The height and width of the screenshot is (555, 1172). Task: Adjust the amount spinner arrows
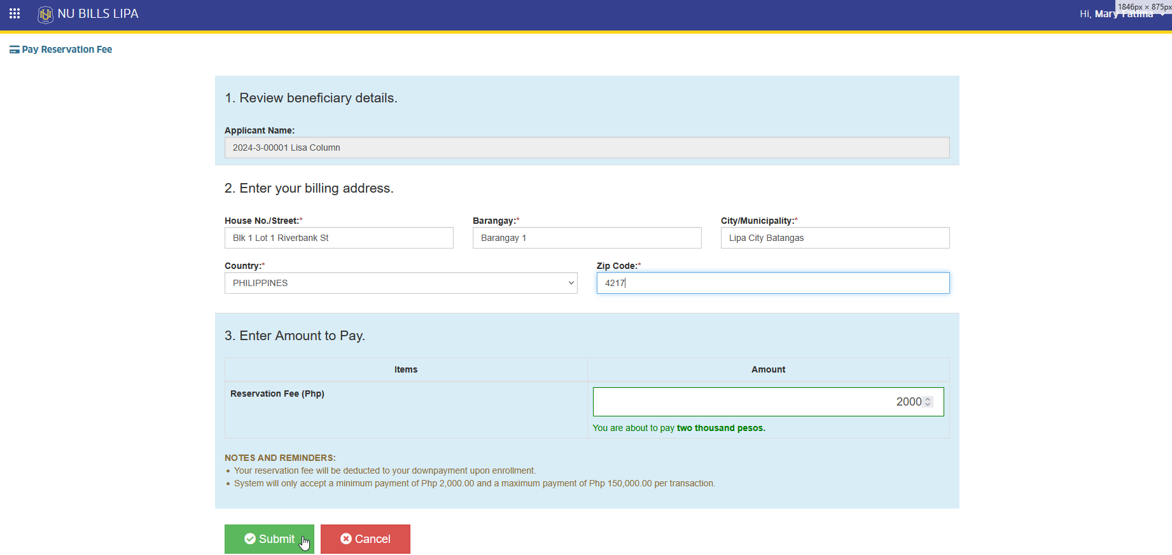928,402
